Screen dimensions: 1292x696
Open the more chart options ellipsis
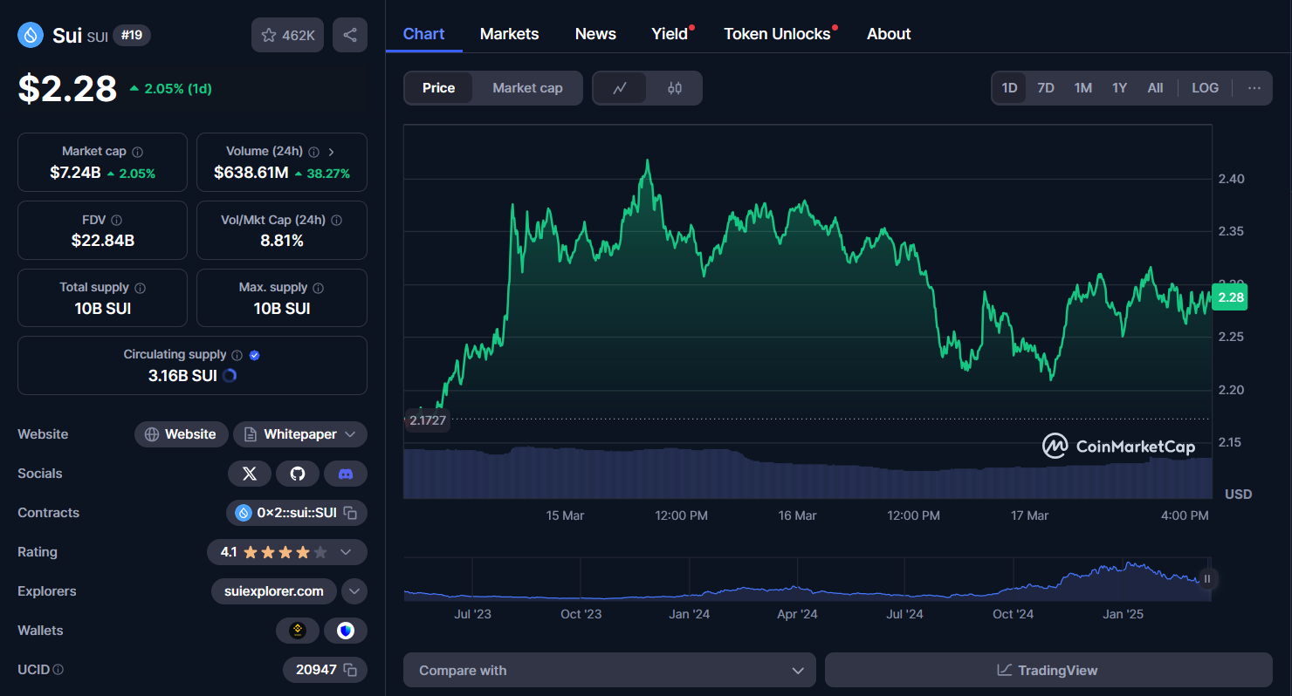tap(1254, 88)
